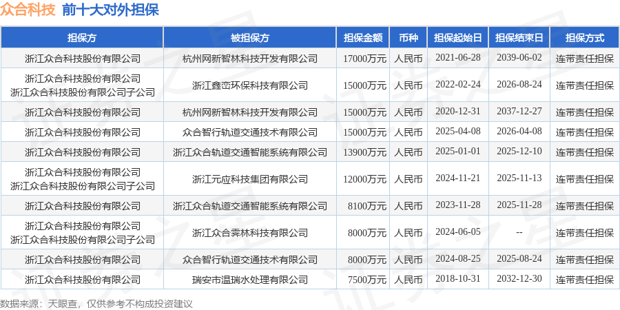Click the 担保起始日 column header
The height and width of the screenshot is (310, 620).
tap(458, 38)
